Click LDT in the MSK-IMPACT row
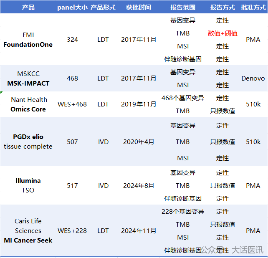 point(103,78)
